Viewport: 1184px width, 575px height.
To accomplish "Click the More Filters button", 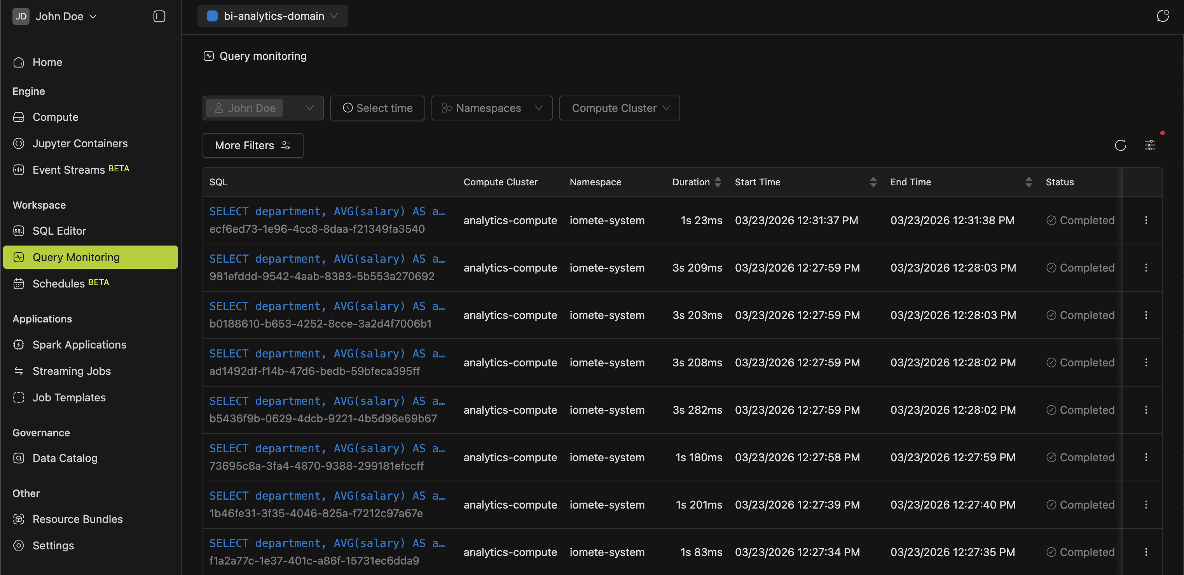I will pyautogui.click(x=252, y=145).
